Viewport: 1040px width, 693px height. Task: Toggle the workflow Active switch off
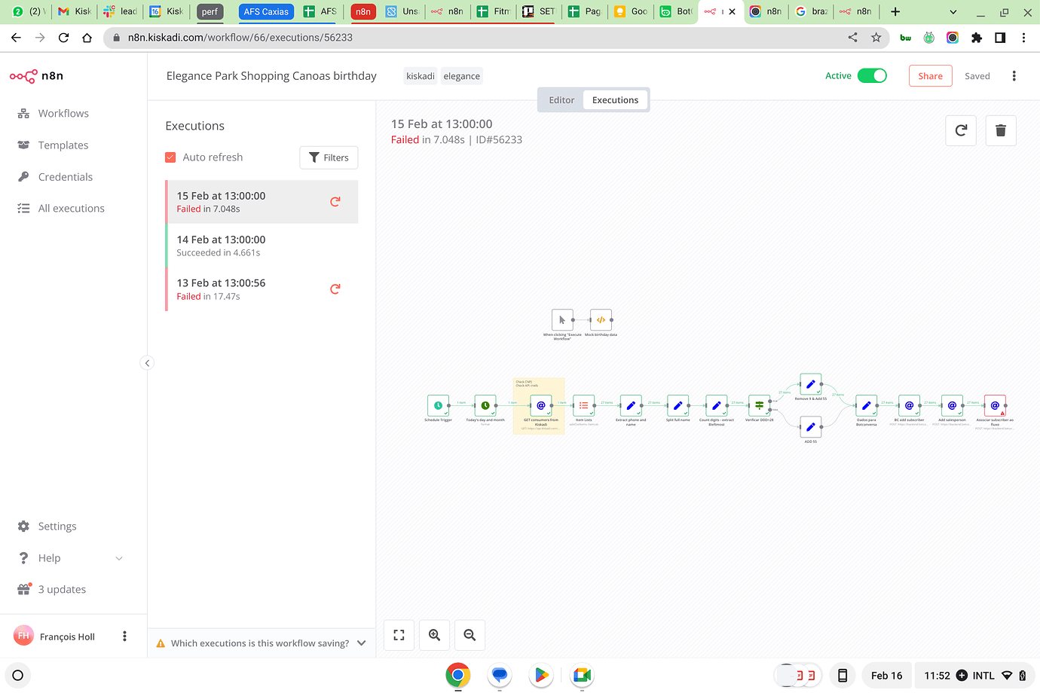[x=873, y=75]
